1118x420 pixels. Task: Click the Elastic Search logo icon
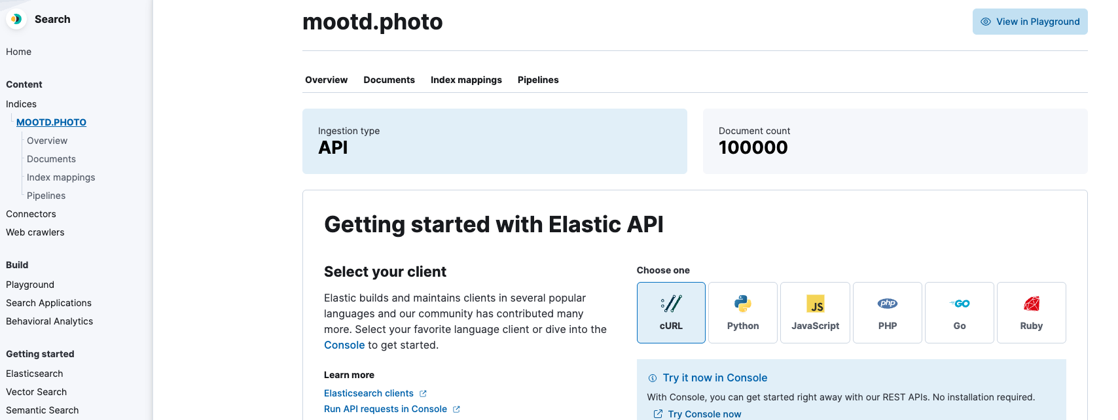click(16, 19)
